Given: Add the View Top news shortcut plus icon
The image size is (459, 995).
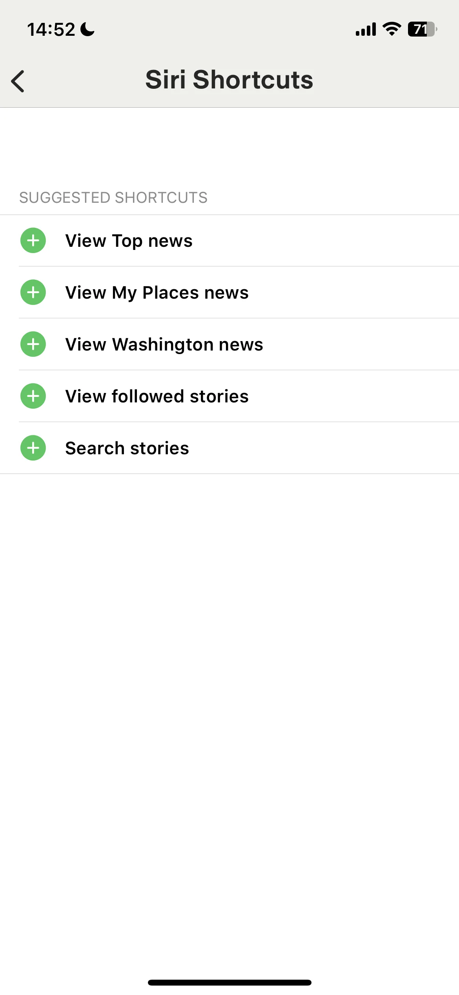Looking at the screenshot, I should click(x=33, y=240).
